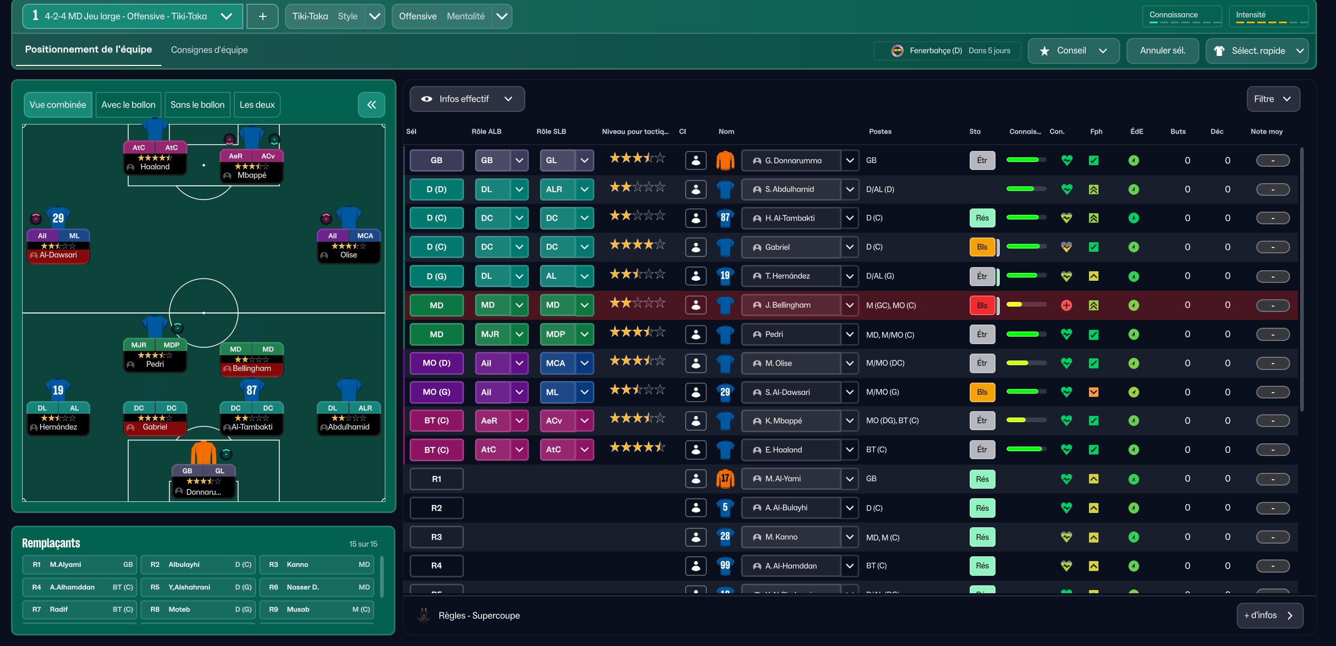This screenshot has width=1336, height=646.
Task: Click the + d'infos button
Action: (x=1269, y=615)
